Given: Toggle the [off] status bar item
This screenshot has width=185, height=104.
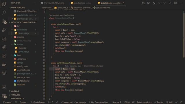Looking at the screenshot, I should click(x=169, y=102).
